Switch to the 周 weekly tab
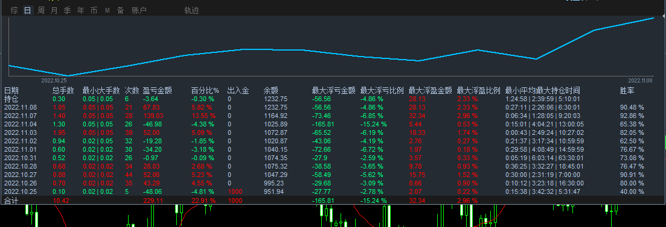 click(41, 11)
